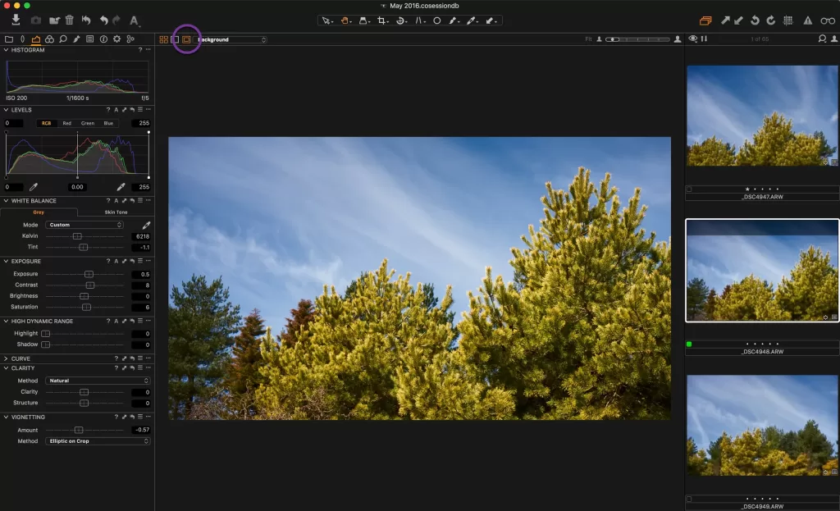This screenshot has width=840, height=511.
Task: Toggle Edit All Selected Variants icon
Action: [705, 21]
